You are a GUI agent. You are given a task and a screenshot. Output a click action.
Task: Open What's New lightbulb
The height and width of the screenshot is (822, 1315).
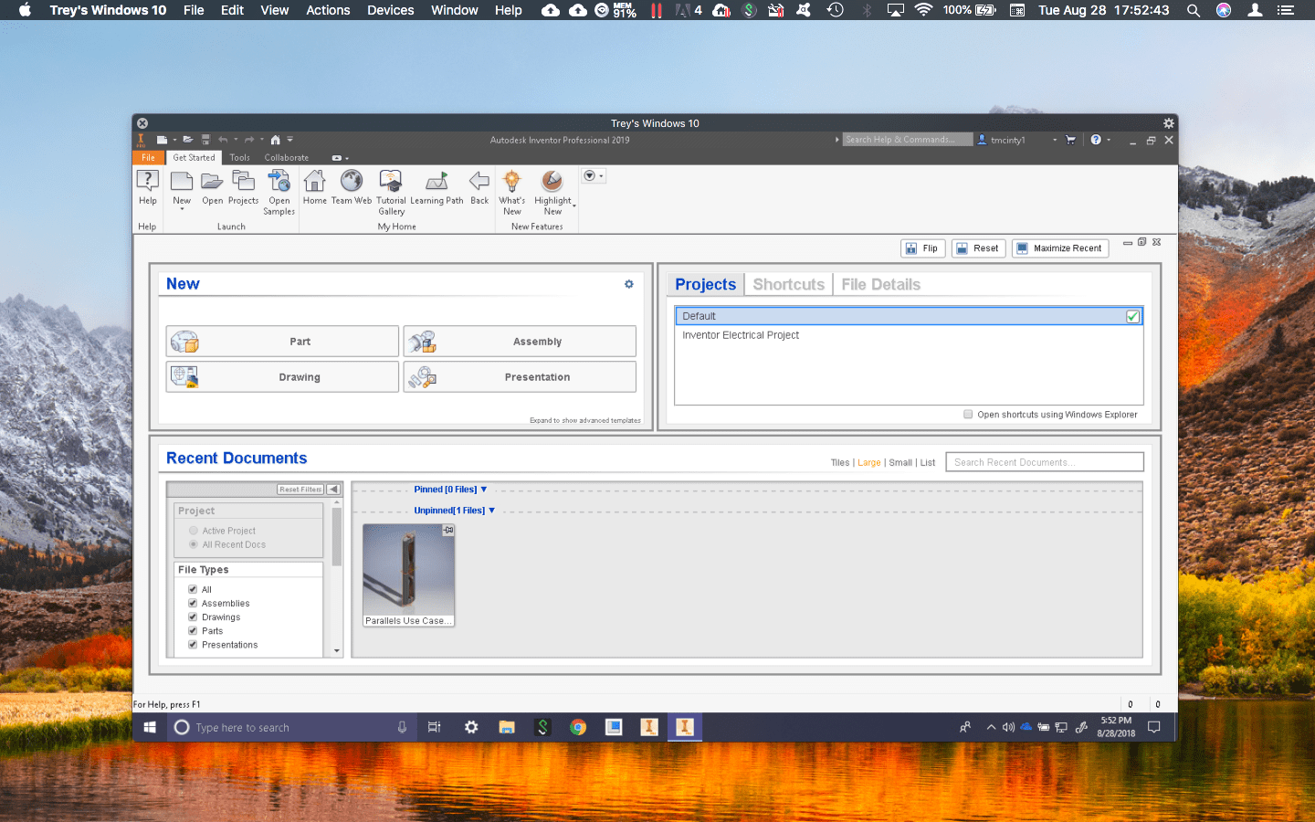tap(511, 193)
